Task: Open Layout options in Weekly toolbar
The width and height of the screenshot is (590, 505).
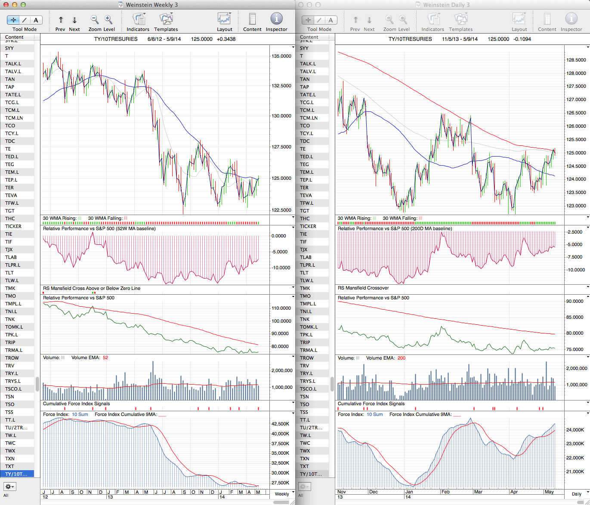Action: [x=224, y=20]
